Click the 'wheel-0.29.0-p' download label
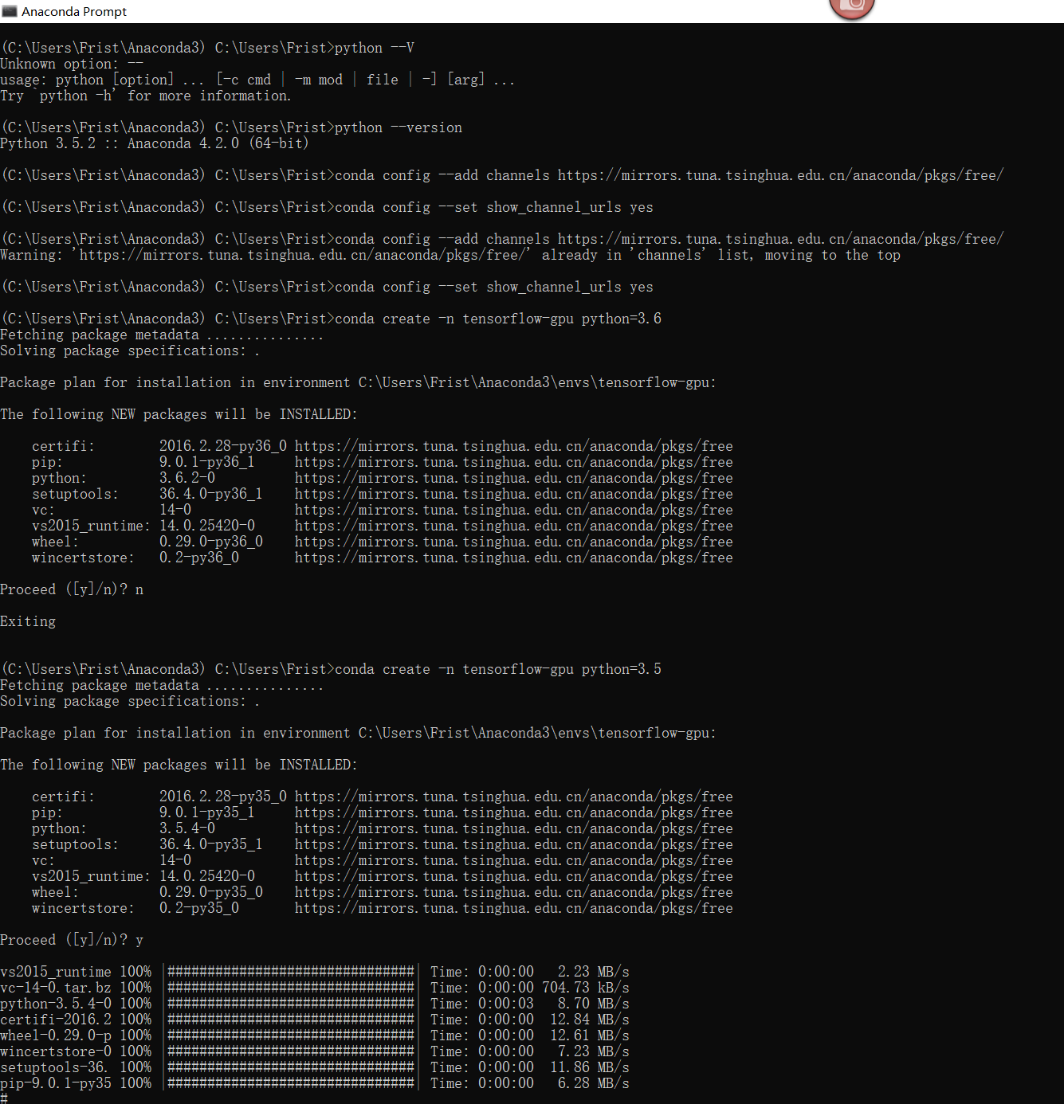 [x=56, y=1035]
